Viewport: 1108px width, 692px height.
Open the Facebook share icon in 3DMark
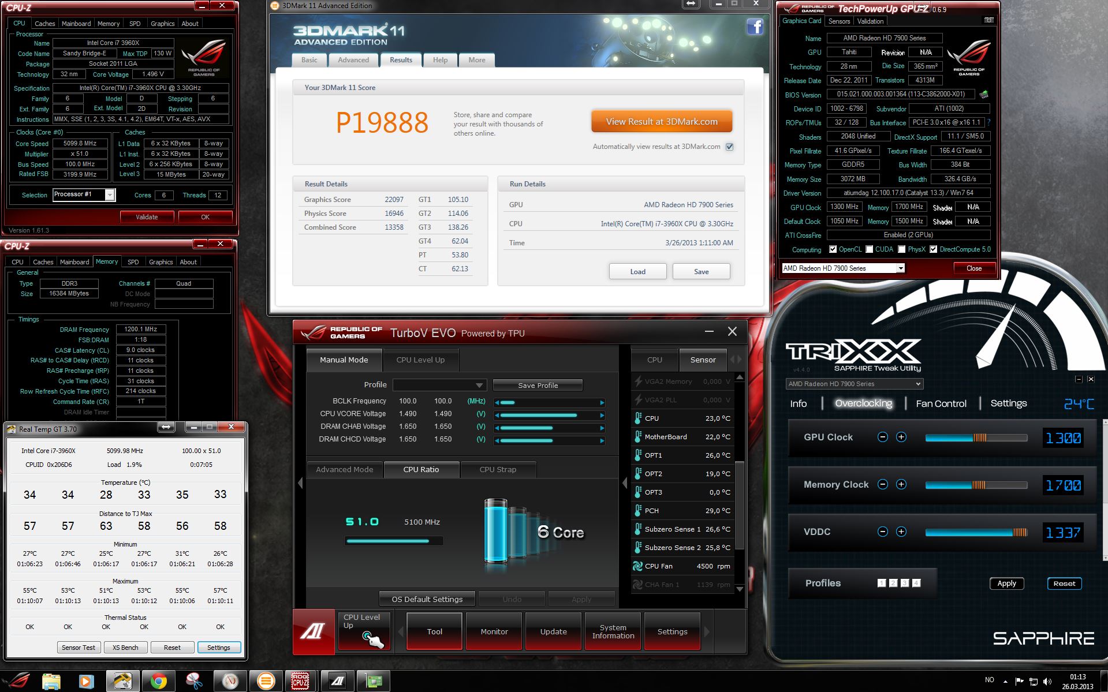click(755, 27)
